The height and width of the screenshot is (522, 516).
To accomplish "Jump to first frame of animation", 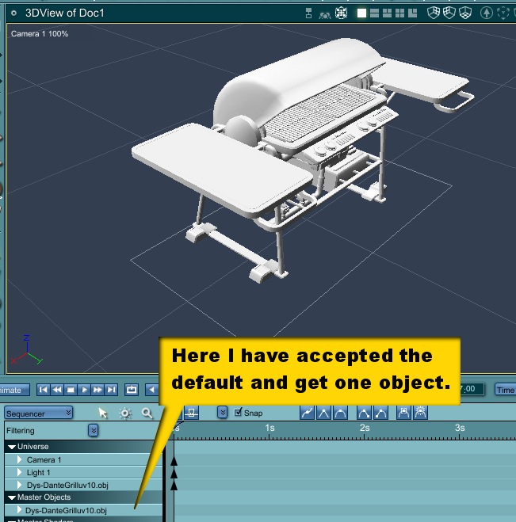I will tap(44, 390).
